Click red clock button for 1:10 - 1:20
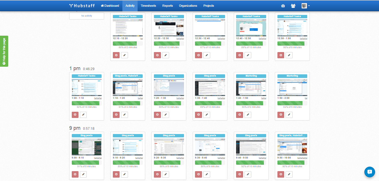This screenshot has height=181, width=379. pyautogui.click(x=116, y=115)
